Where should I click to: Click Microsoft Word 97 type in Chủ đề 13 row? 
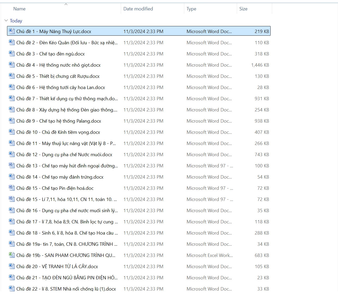(210, 166)
